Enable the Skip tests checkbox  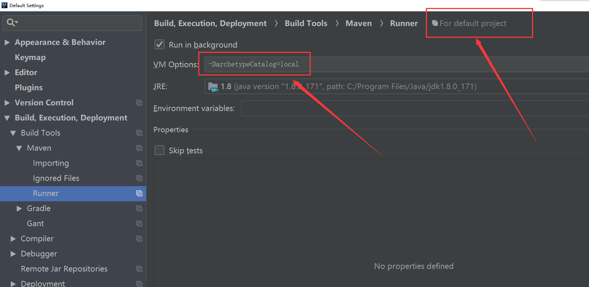(160, 150)
